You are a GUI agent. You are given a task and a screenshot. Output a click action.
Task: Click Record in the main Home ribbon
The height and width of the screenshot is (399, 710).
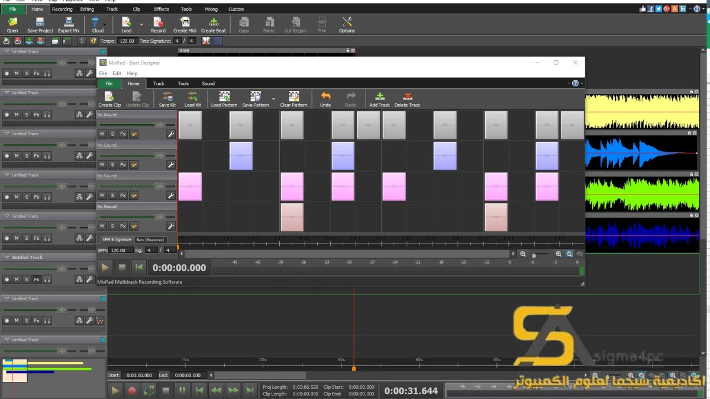pos(158,24)
